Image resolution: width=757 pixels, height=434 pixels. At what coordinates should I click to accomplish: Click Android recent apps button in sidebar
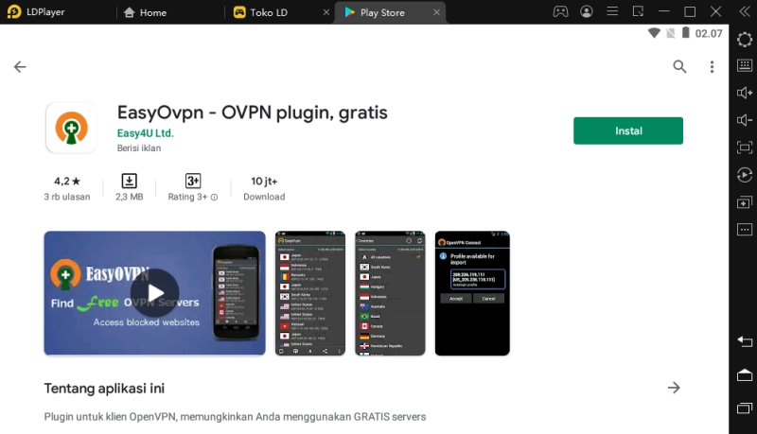click(x=744, y=408)
